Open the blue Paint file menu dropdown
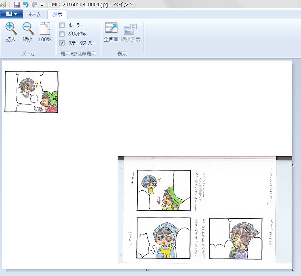 [12, 14]
